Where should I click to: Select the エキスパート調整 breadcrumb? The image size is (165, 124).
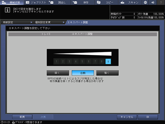(78, 22)
